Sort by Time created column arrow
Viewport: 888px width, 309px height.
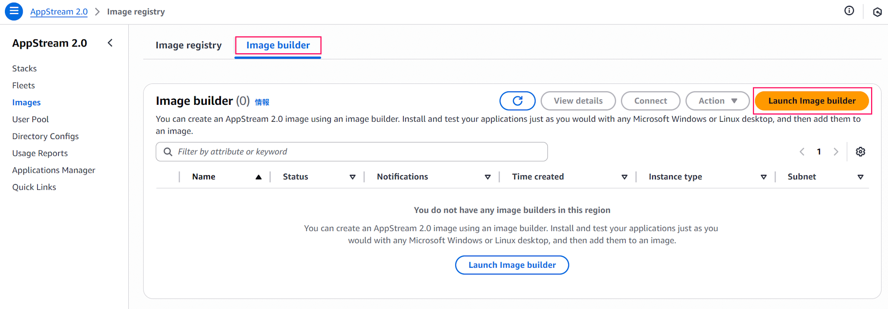624,177
